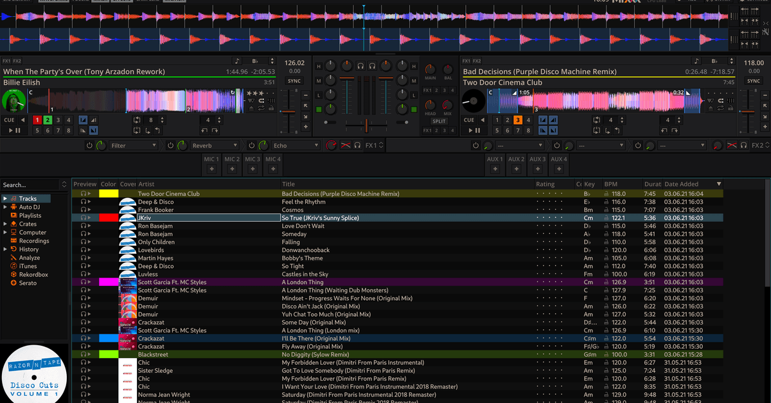Viewport: 771px width, 403px height.
Task: Open Serato library from the sidebar
Action: 26,283
